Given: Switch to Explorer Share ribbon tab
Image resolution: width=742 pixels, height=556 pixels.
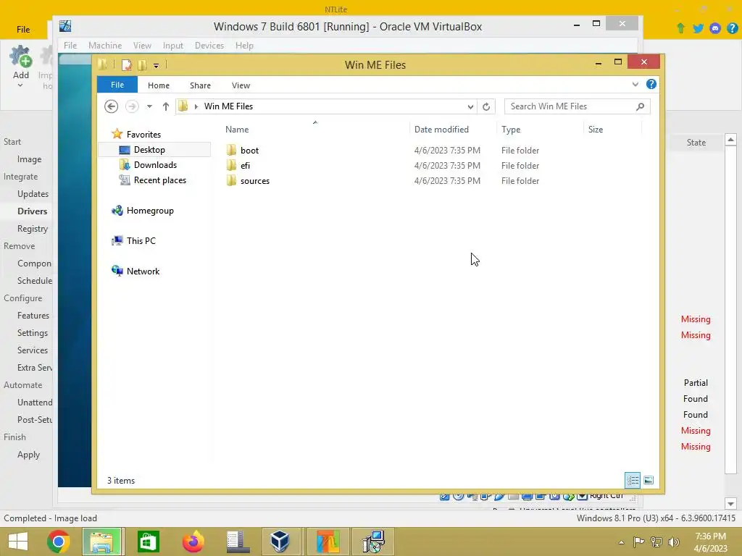Looking at the screenshot, I should [x=200, y=85].
